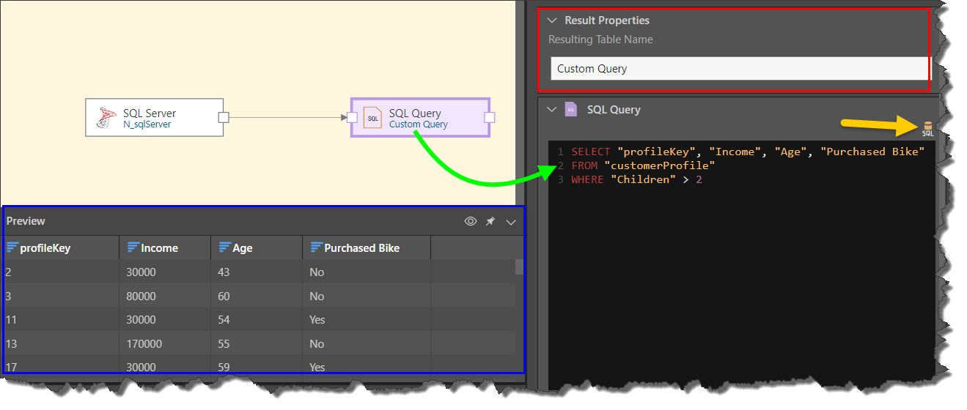Click the Age column header
The width and height of the screenshot is (967, 410).
coord(257,248)
